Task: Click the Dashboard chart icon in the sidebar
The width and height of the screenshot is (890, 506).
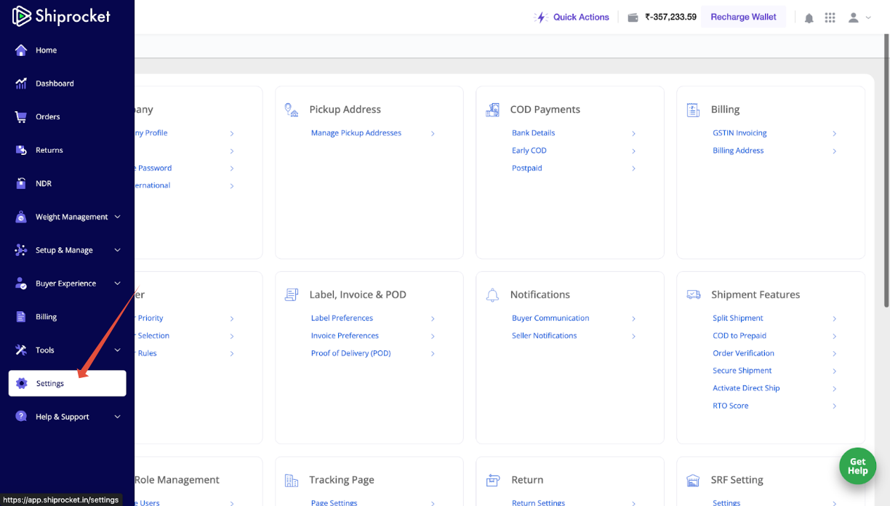Action: point(21,84)
